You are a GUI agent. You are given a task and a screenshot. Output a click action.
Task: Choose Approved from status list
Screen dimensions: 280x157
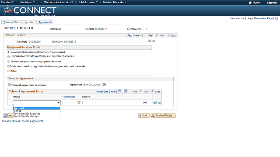click(x=37, y=108)
